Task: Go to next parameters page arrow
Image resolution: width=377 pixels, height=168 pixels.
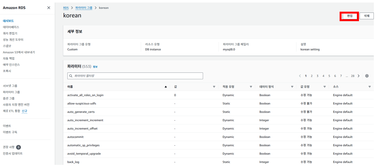Action: click(359, 76)
